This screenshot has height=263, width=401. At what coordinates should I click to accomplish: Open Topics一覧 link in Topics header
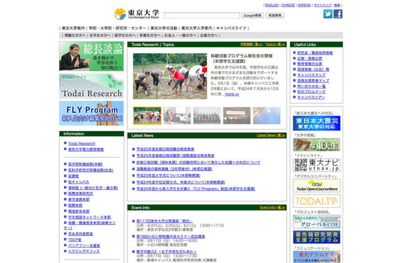click(x=275, y=44)
